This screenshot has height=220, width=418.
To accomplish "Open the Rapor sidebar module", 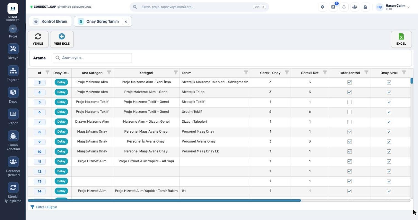I will click(13, 117).
